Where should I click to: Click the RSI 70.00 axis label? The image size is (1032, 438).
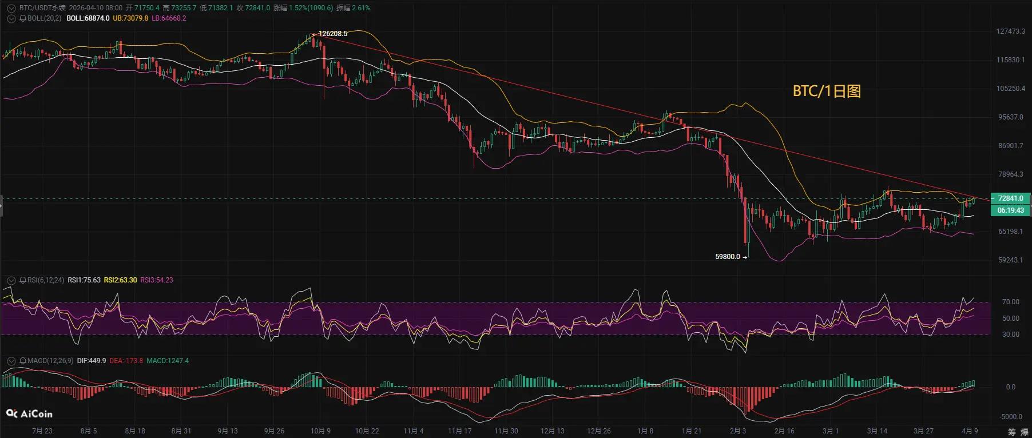click(x=1011, y=302)
